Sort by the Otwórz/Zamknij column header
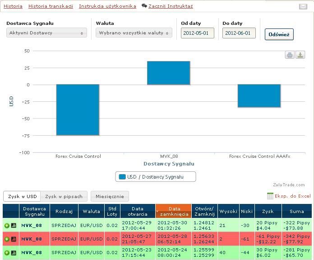This screenshot has height=260, width=314. pos(204,211)
